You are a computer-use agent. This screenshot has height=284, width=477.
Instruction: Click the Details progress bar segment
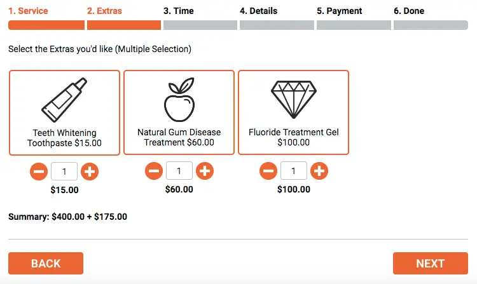[x=277, y=25]
